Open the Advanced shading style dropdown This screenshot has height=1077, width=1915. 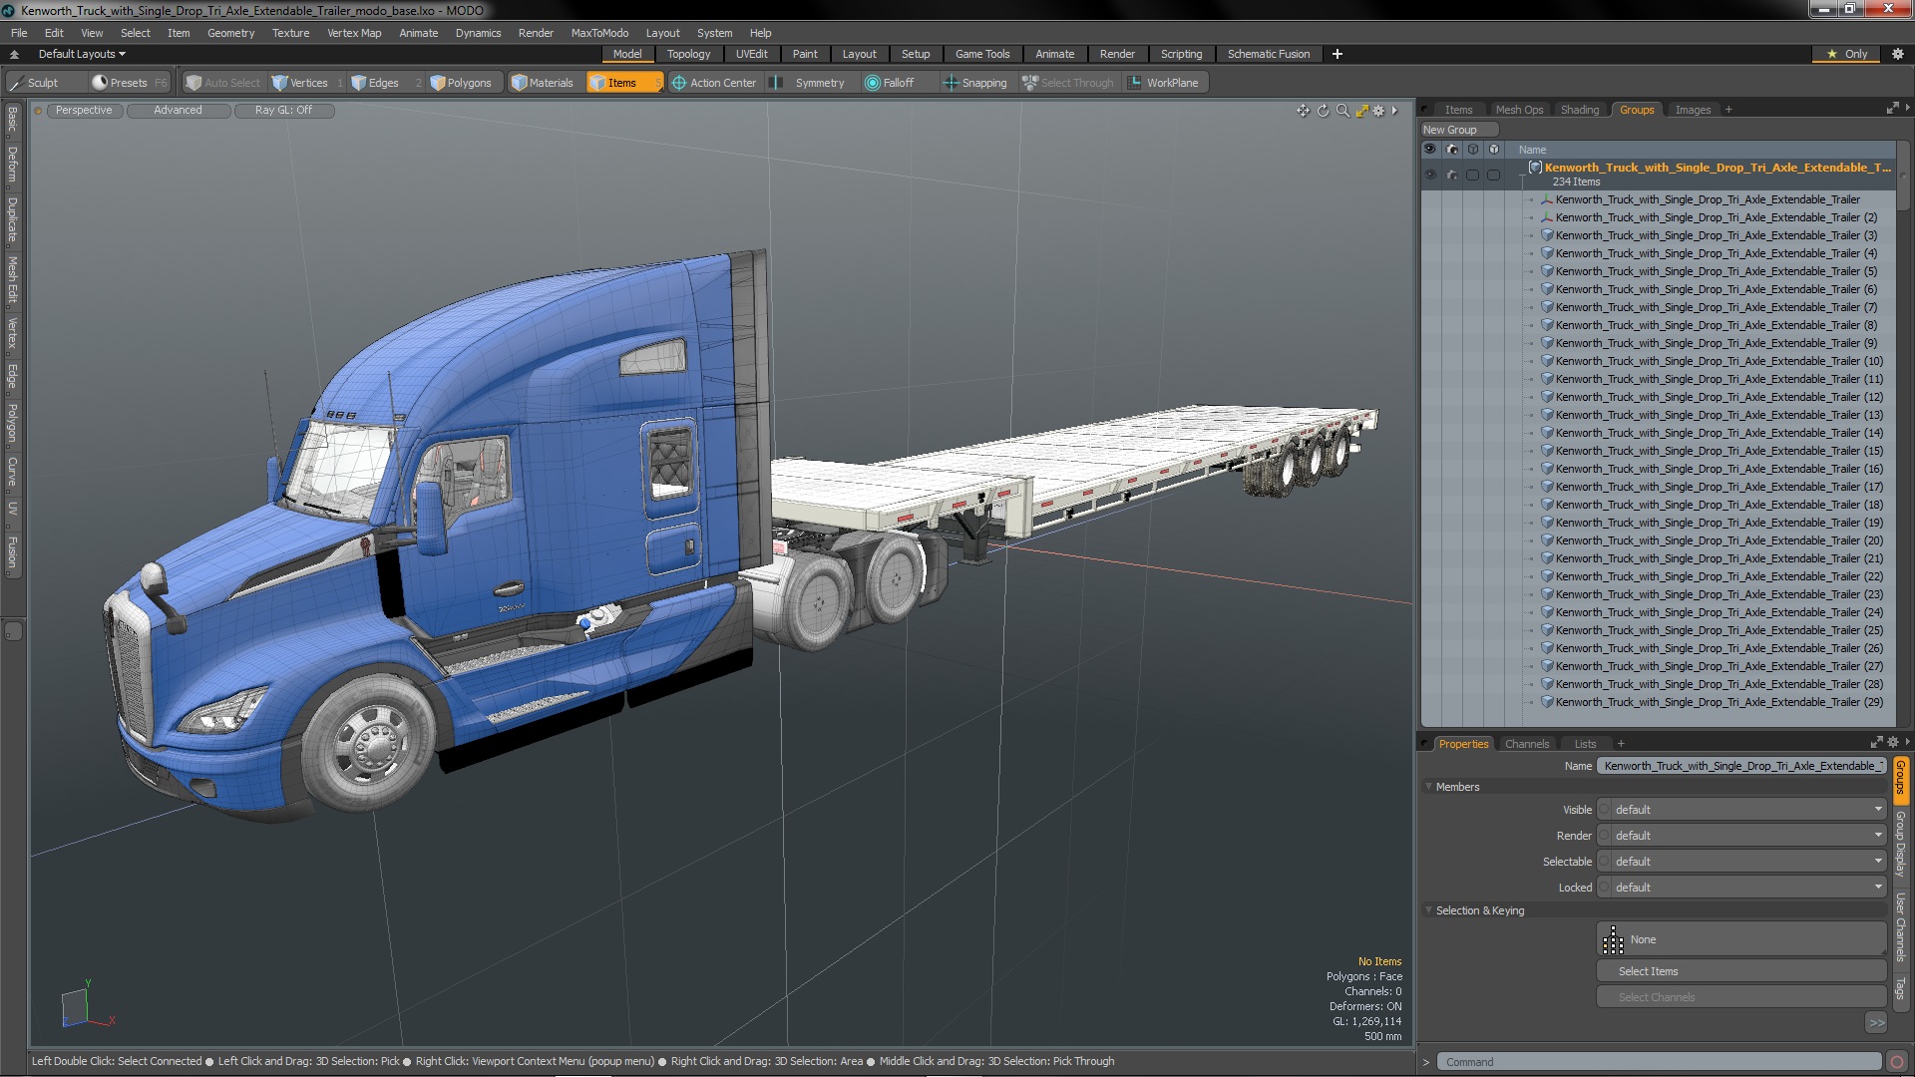tap(178, 111)
